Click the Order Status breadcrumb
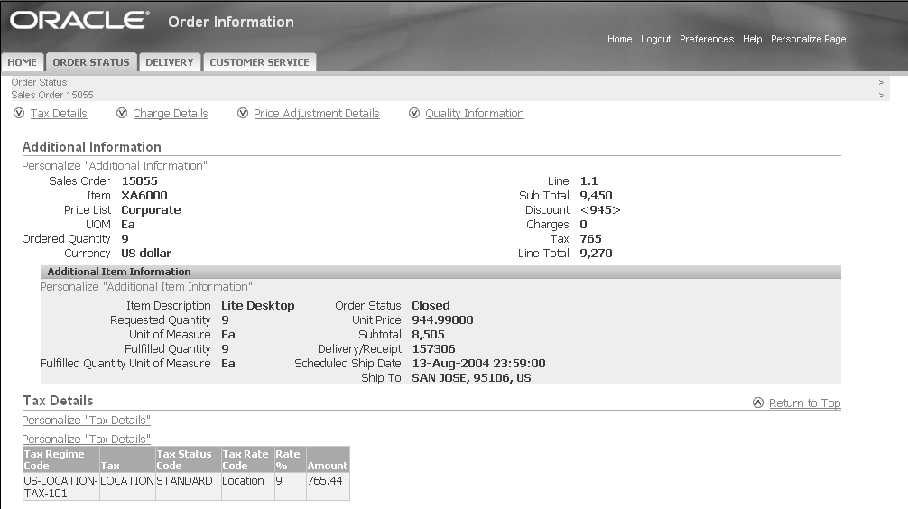The image size is (908, 509). point(39,82)
